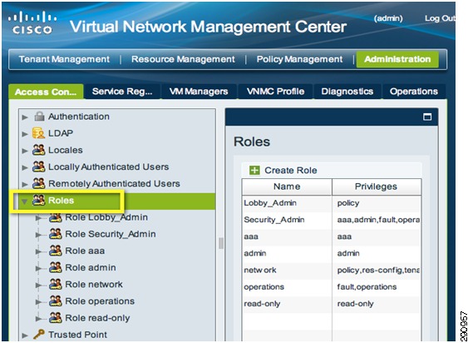468x343 pixels.
Task: Maximize the Roles panel using its header icon
Action: pos(427,117)
